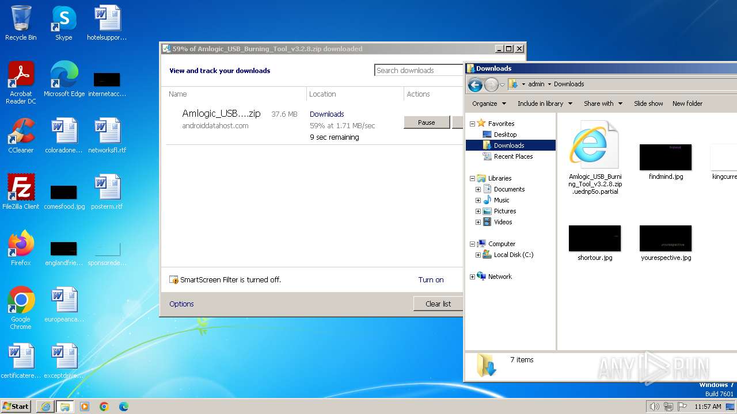Select internetacc file on desktop
This screenshot has height=414, width=737.
point(107,84)
